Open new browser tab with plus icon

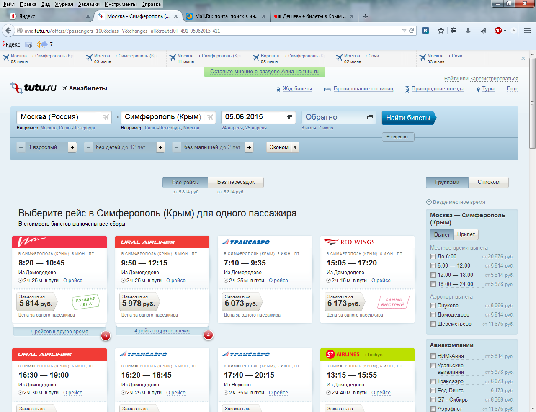pos(366,16)
